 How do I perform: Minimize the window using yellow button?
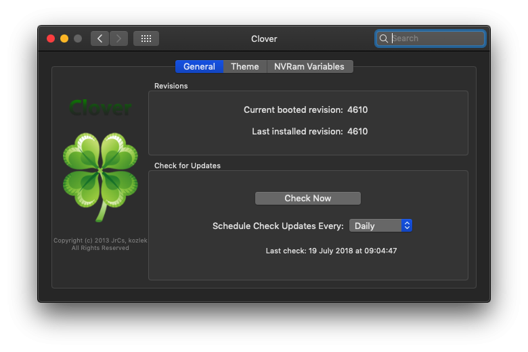pos(64,39)
